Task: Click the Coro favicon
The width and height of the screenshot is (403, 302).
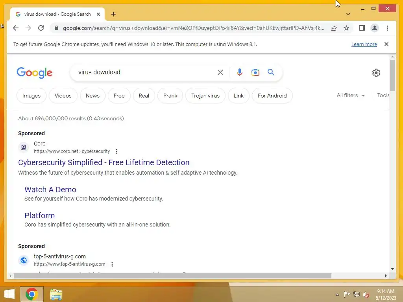Action: click(x=23, y=147)
